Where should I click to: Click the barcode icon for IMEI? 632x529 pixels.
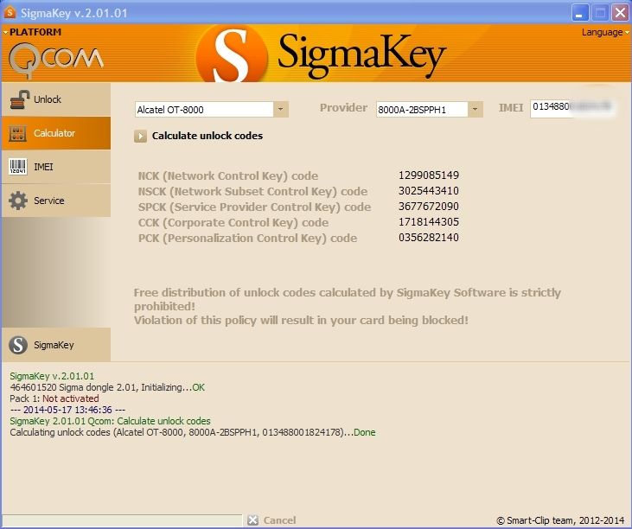(x=18, y=167)
